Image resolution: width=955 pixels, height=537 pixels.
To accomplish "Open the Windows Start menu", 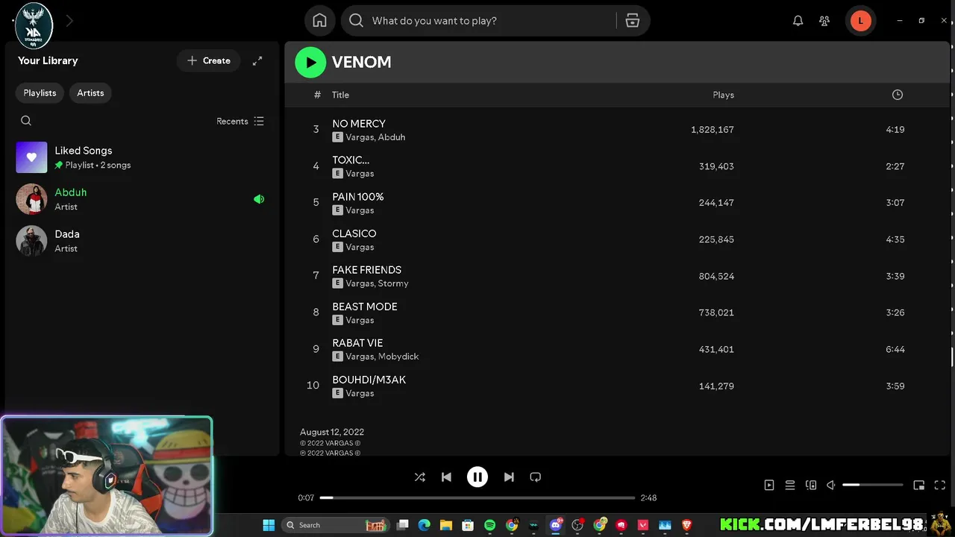I will click(269, 525).
